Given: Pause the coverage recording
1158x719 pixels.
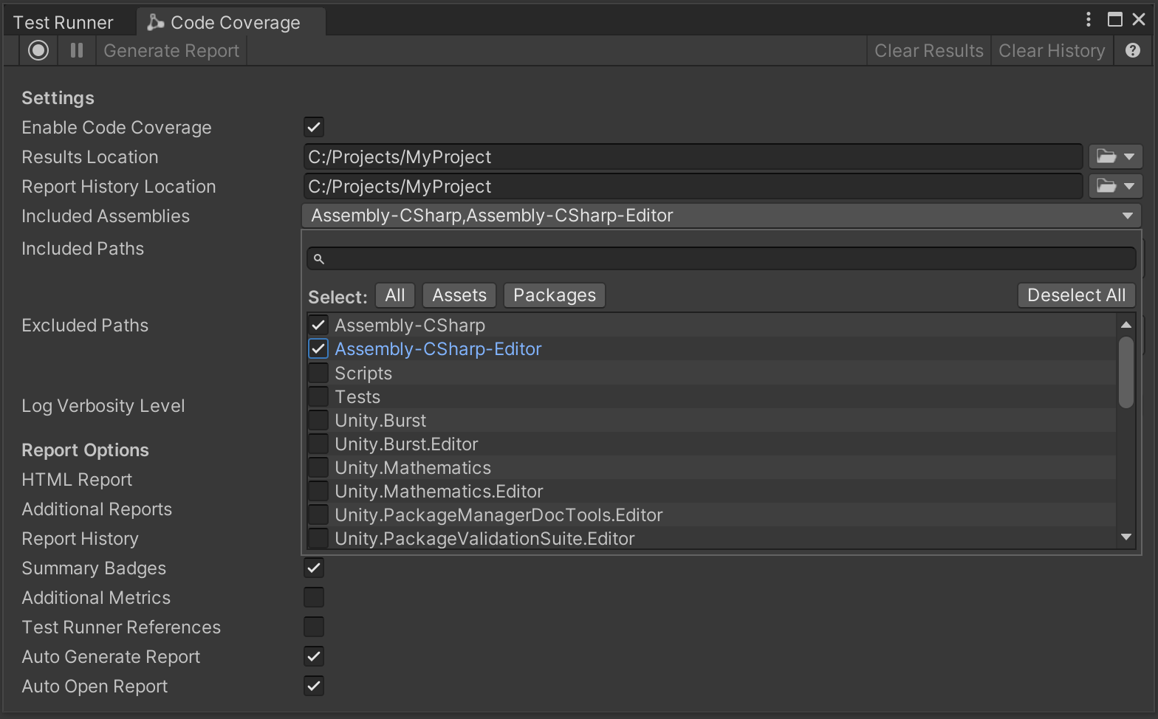Looking at the screenshot, I should [76, 50].
